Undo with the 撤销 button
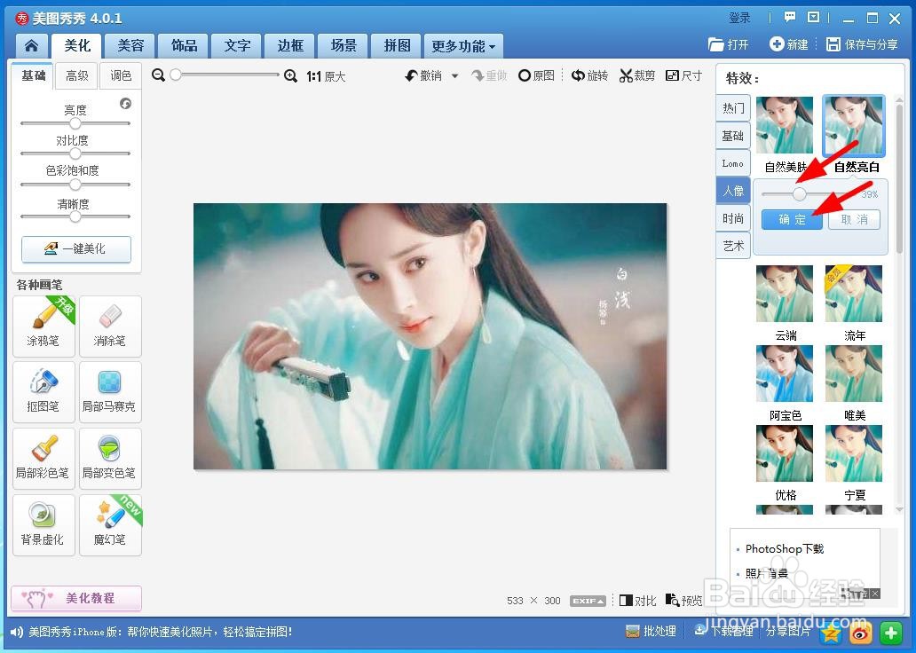Viewport: 916px width, 653px height. coord(424,75)
